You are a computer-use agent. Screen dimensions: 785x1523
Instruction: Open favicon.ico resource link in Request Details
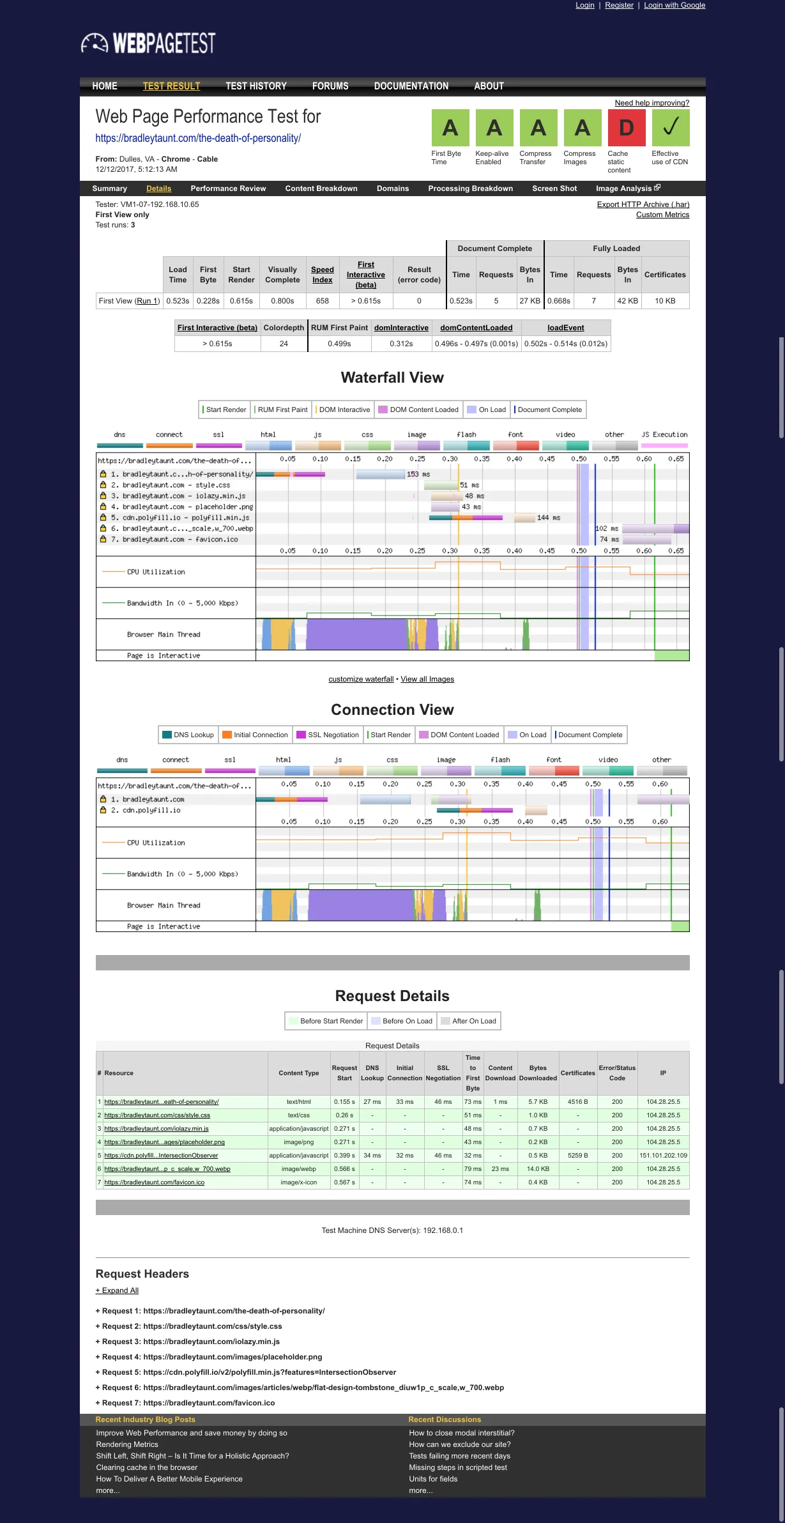154,1182
